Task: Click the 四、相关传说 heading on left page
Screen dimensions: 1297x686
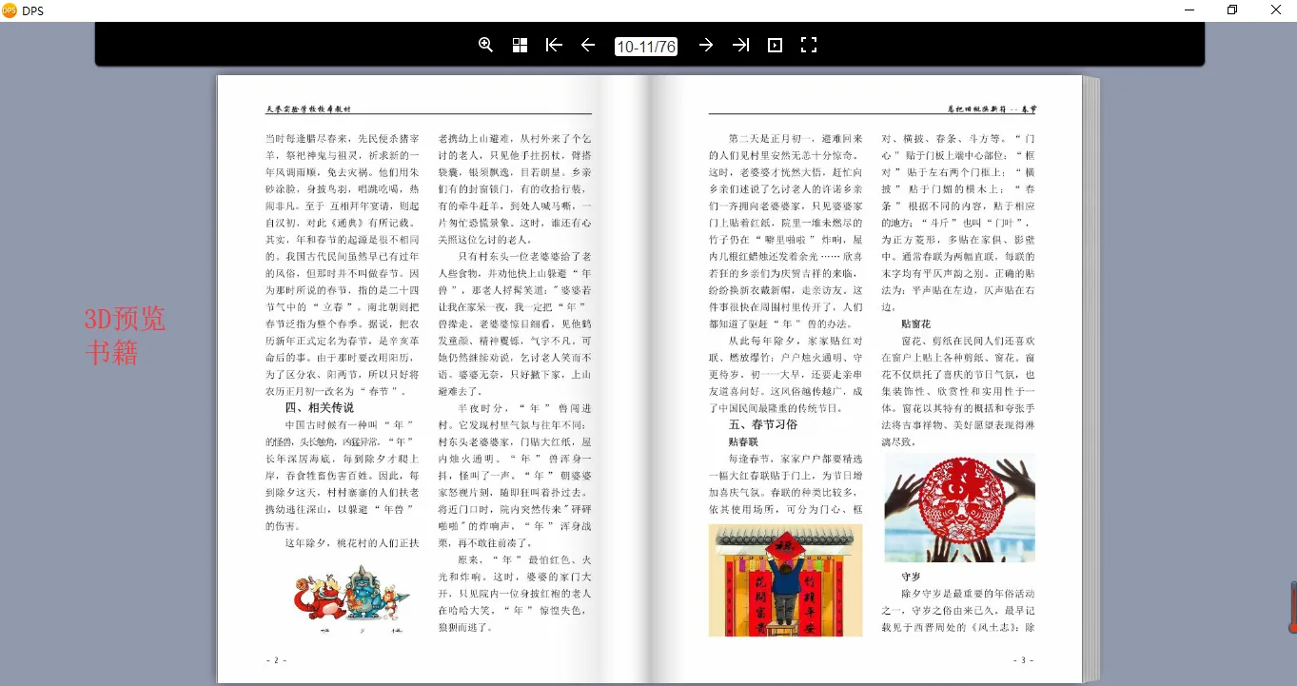Action: [320, 407]
